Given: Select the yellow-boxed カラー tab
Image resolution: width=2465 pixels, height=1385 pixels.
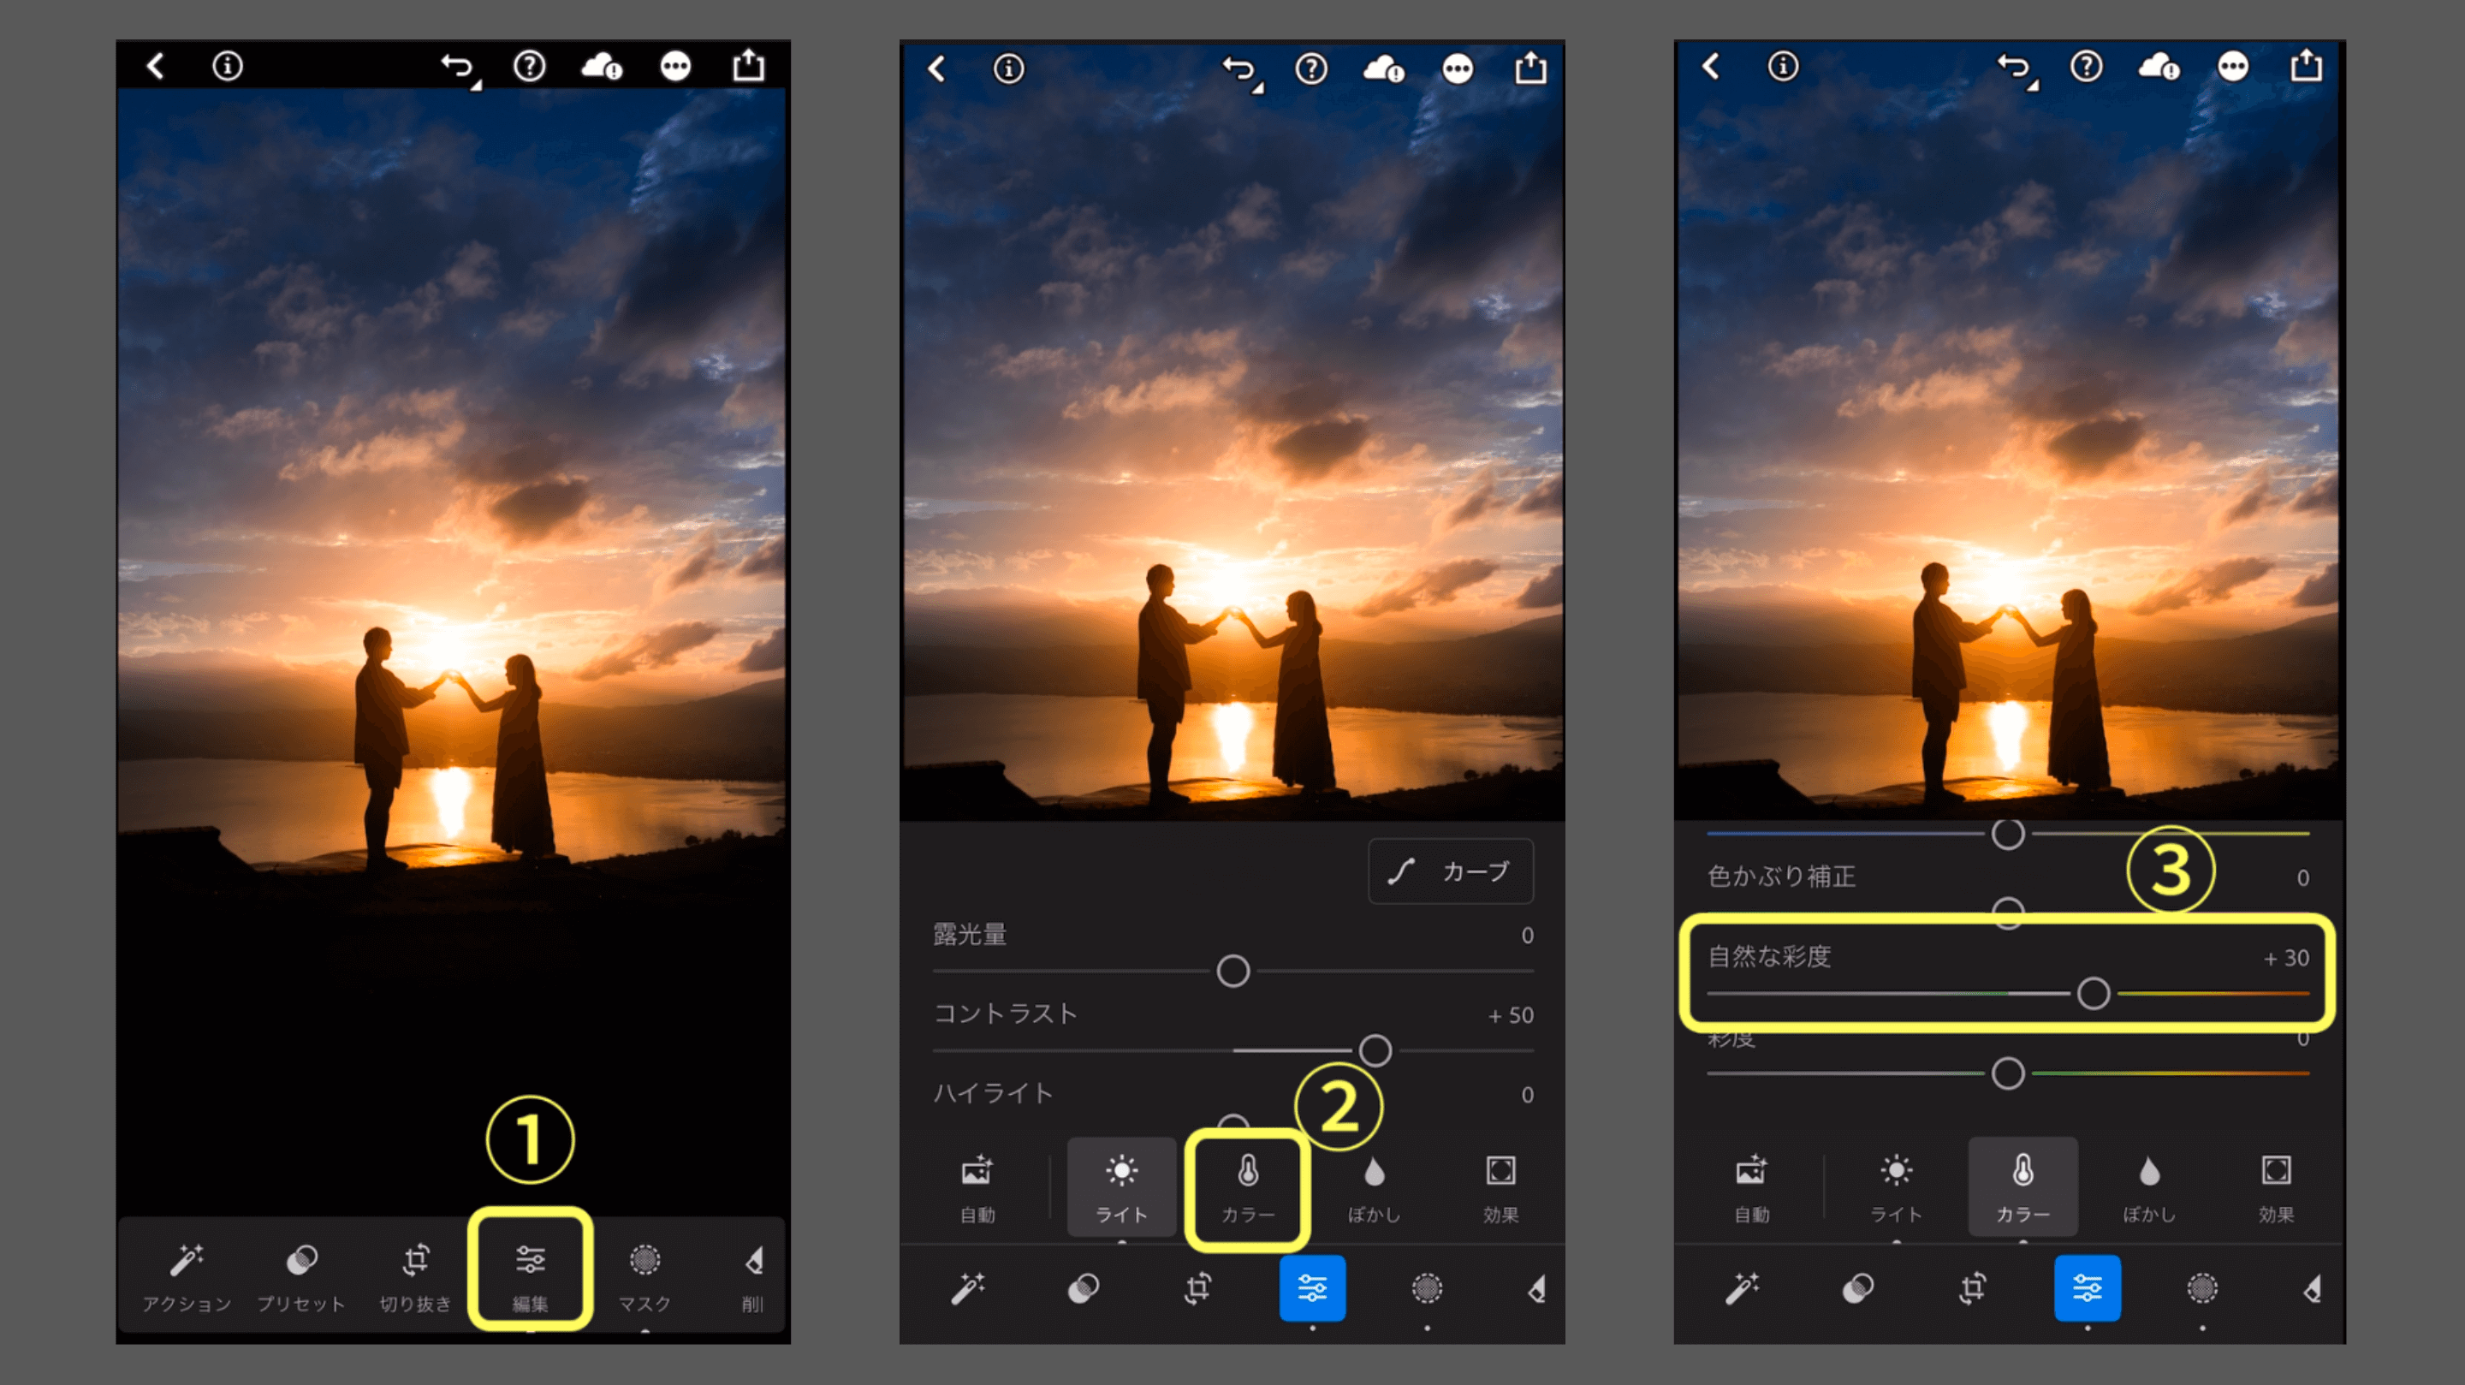Looking at the screenshot, I should tap(1248, 1188).
